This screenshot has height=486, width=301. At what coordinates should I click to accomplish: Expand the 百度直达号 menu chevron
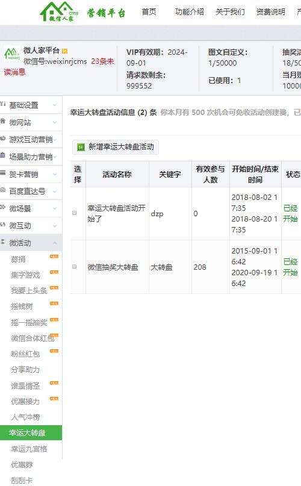click(55, 192)
